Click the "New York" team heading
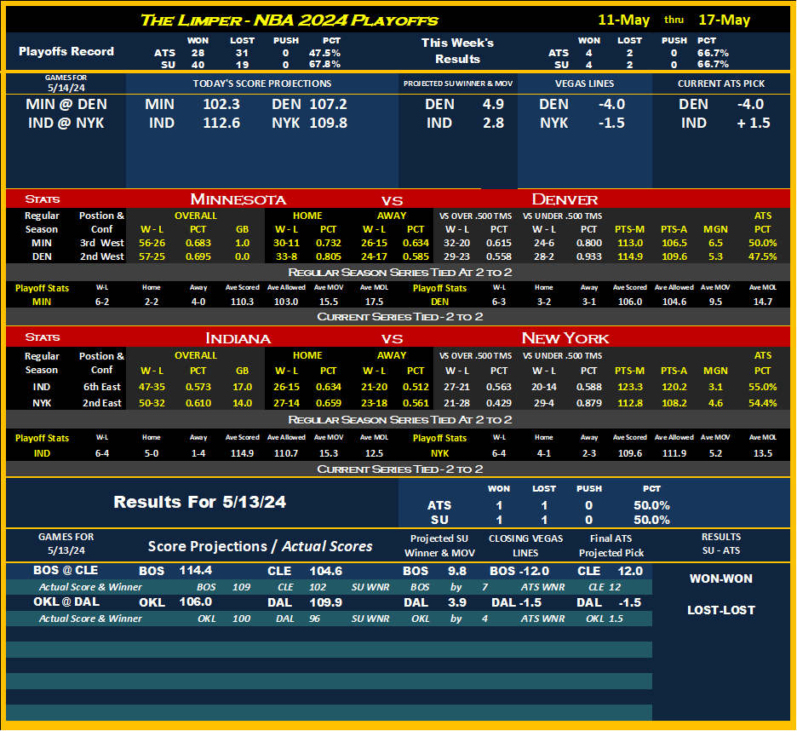Viewport: 797px width, 731px height. point(565,338)
